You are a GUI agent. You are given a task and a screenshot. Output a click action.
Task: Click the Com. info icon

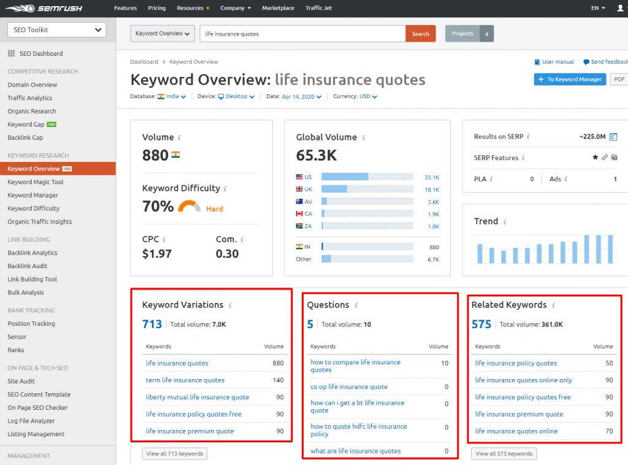coord(242,239)
